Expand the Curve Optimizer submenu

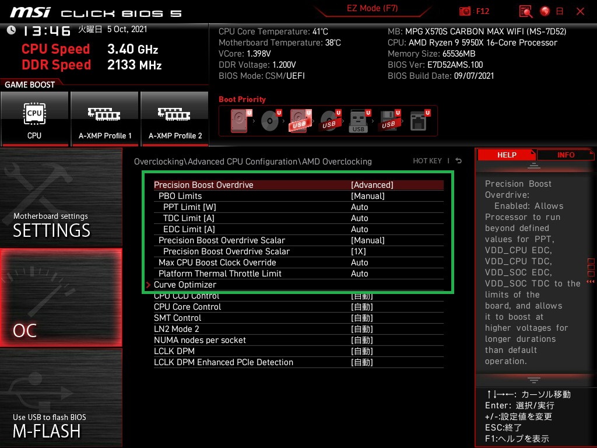298,285
